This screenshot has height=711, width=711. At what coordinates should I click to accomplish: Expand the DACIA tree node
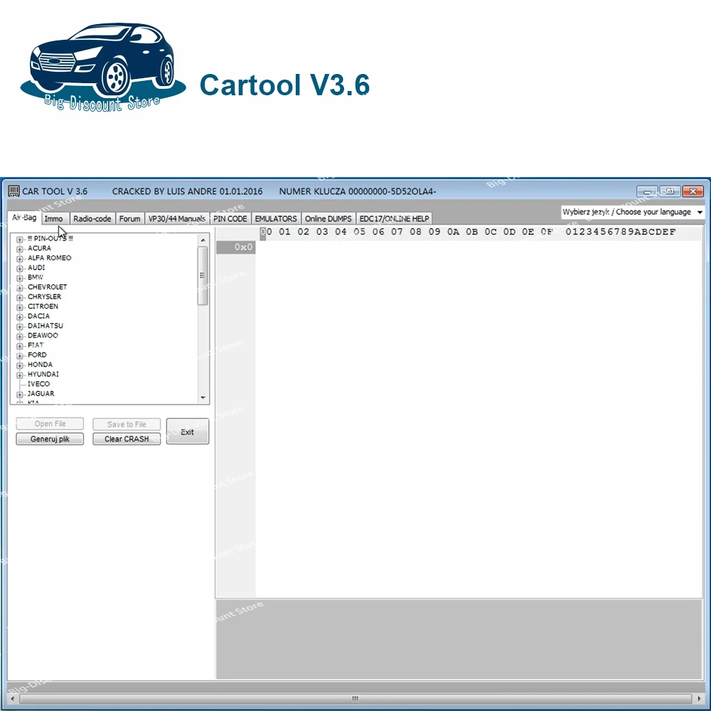(x=19, y=317)
